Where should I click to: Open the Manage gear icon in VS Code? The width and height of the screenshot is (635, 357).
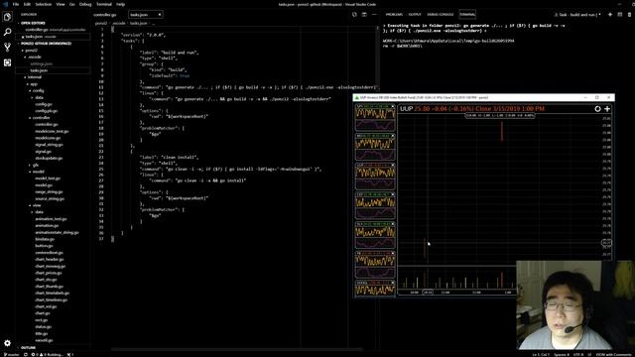(x=7, y=343)
